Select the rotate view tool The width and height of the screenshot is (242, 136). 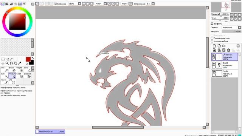click(11, 63)
